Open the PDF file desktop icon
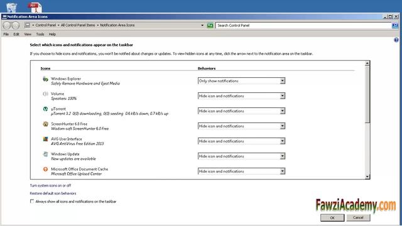 click(x=35, y=8)
